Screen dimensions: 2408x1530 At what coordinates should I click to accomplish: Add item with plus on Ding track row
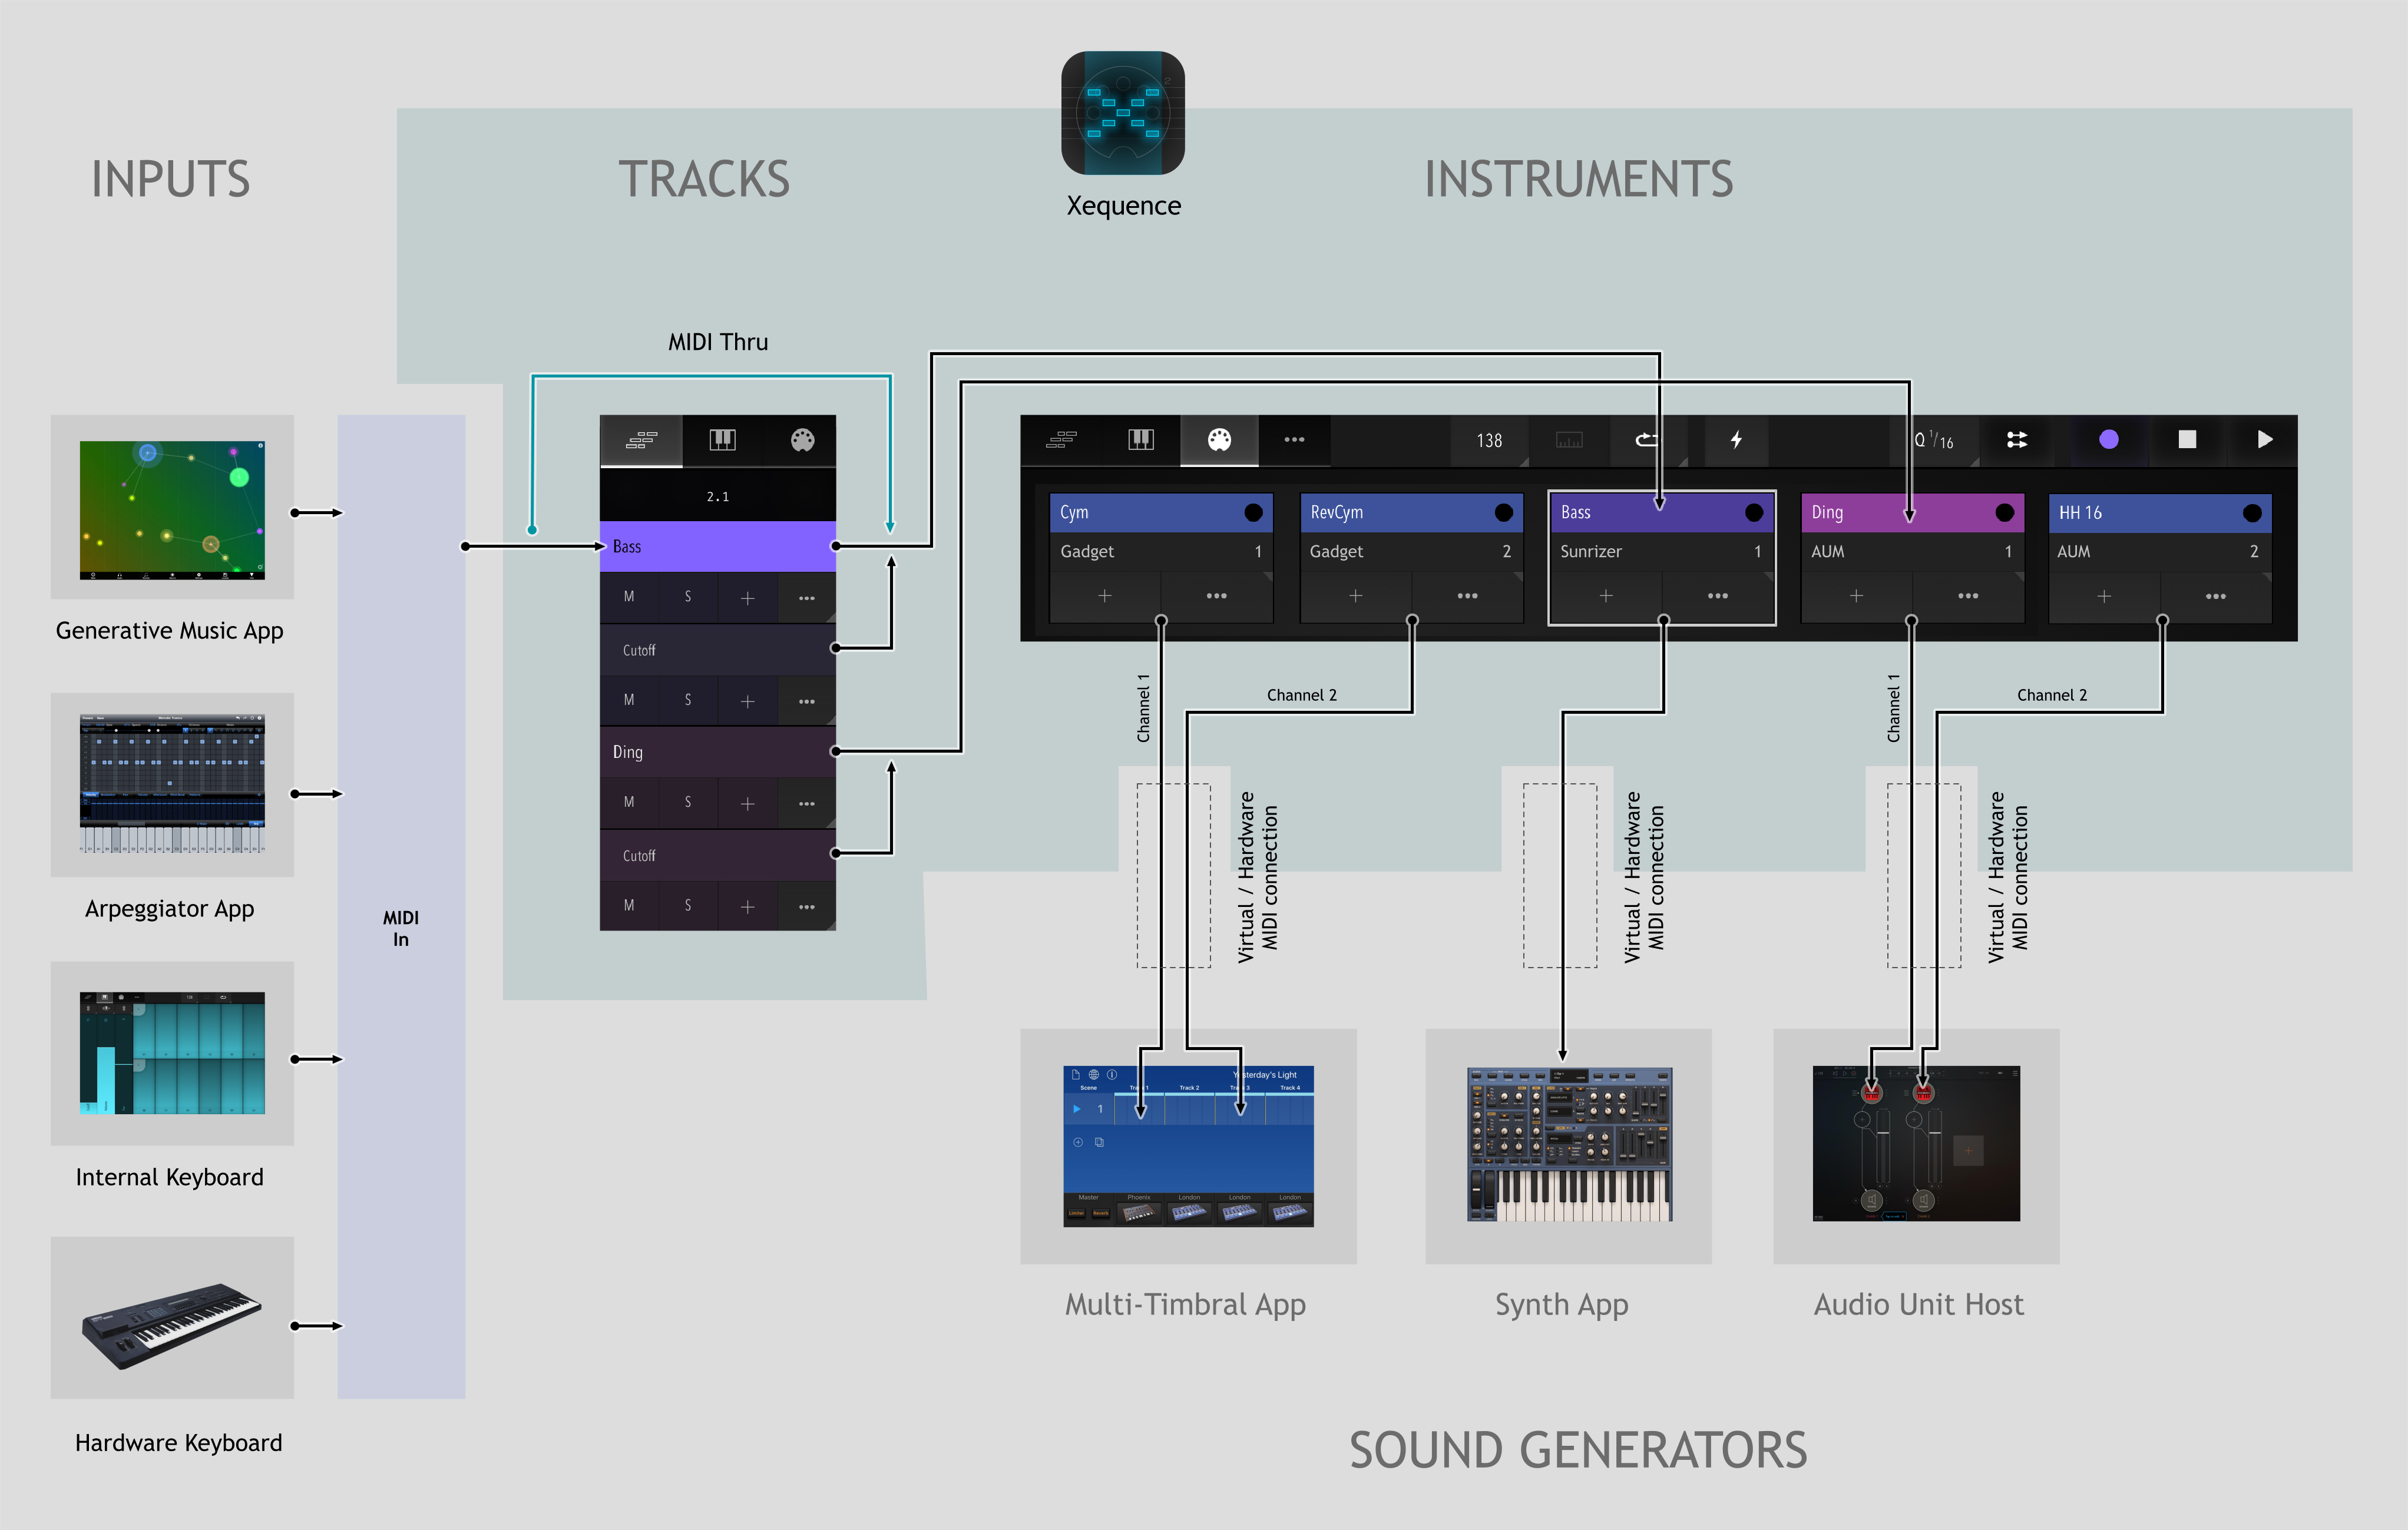pos(748,803)
